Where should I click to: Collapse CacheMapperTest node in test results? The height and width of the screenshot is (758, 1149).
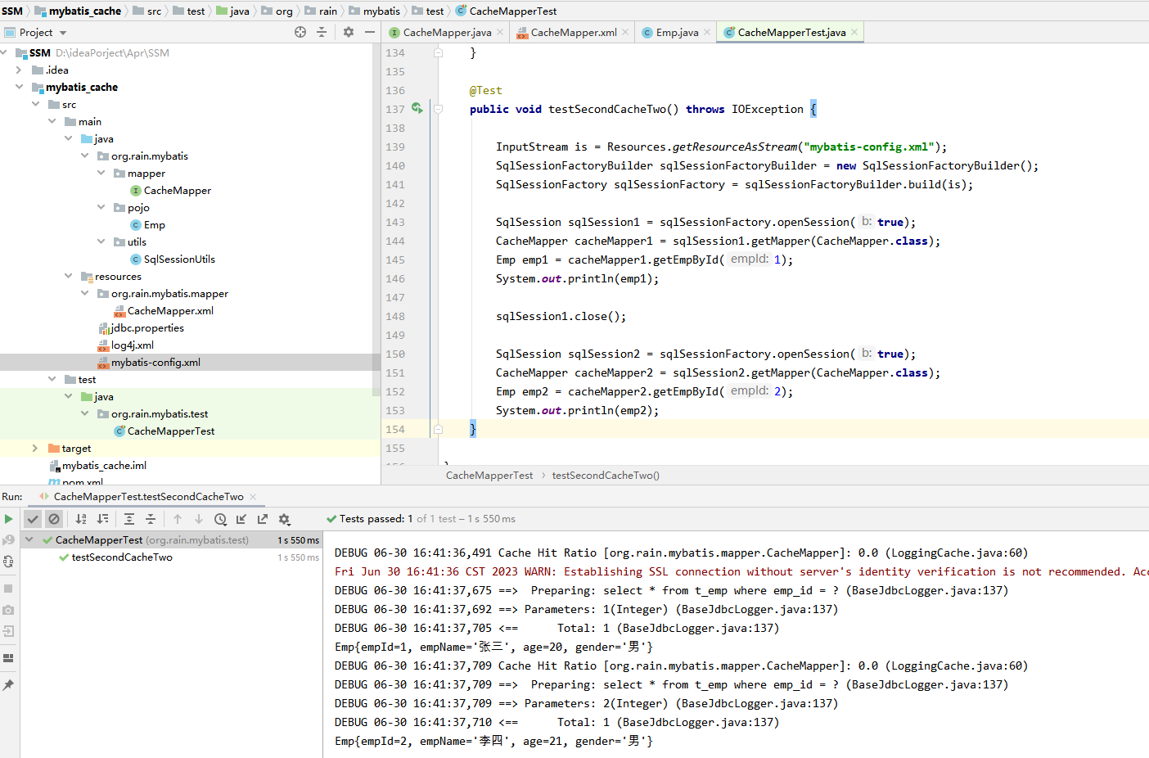click(29, 539)
